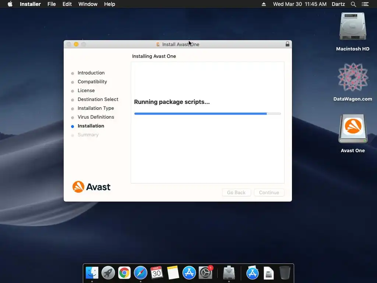The width and height of the screenshot is (377, 283).
Task: Open the Help menu
Action: tap(109, 4)
